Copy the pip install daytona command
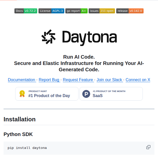158x158 pixels. [148, 147]
